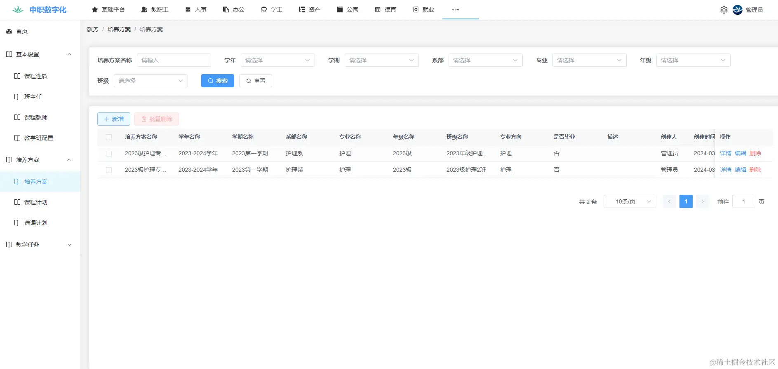Open the 教职工 top menu
The height and width of the screenshot is (369, 778).
click(155, 9)
